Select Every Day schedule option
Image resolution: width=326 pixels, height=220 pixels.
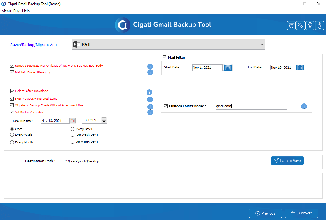(72, 129)
